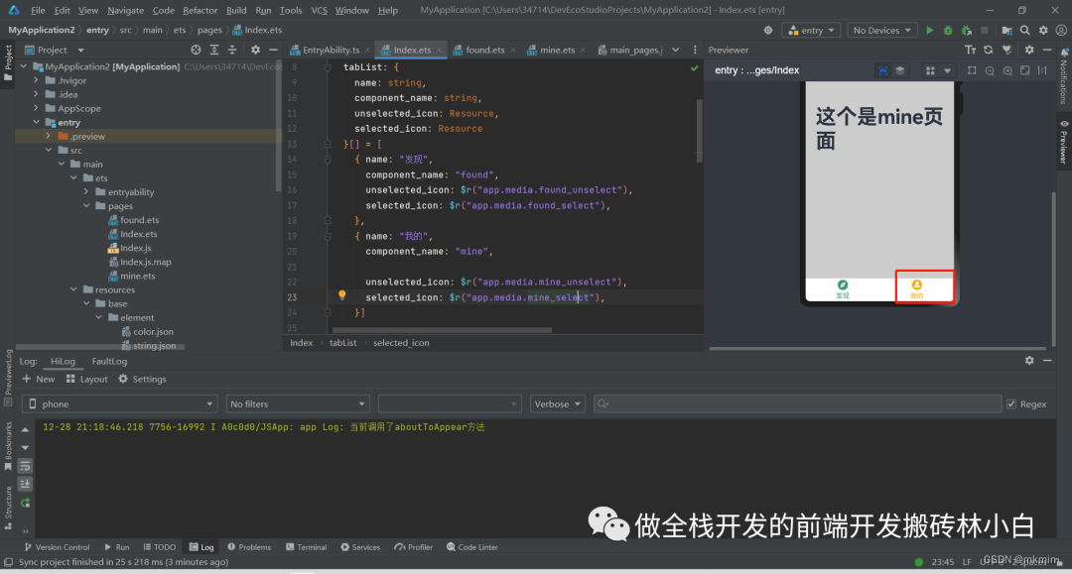Select color.json in the Project tree
This screenshot has height=574, width=1072.
point(153,332)
